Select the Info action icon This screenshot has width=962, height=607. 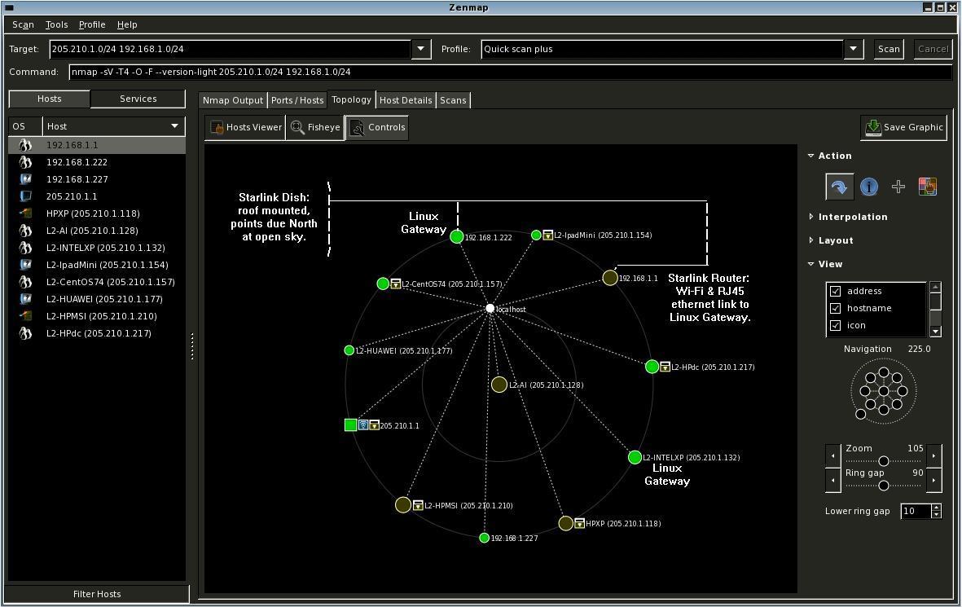click(869, 187)
